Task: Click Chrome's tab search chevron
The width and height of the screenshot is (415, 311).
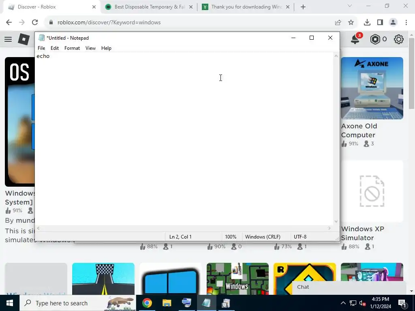Action: [x=350, y=6]
